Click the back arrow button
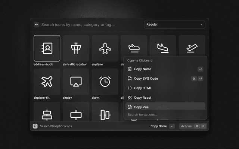Screen dimensions: 239x149 click(37, 25)
